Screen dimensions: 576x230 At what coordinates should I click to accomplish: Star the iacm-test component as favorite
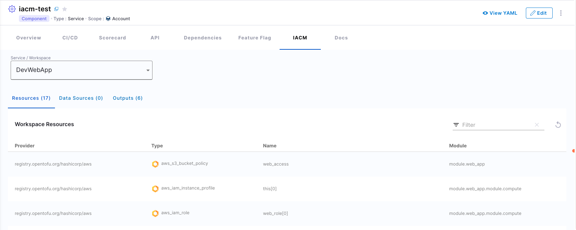pyautogui.click(x=65, y=9)
